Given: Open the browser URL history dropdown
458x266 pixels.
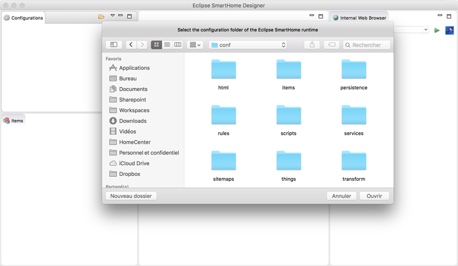Looking at the screenshot, I should click(426, 30).
